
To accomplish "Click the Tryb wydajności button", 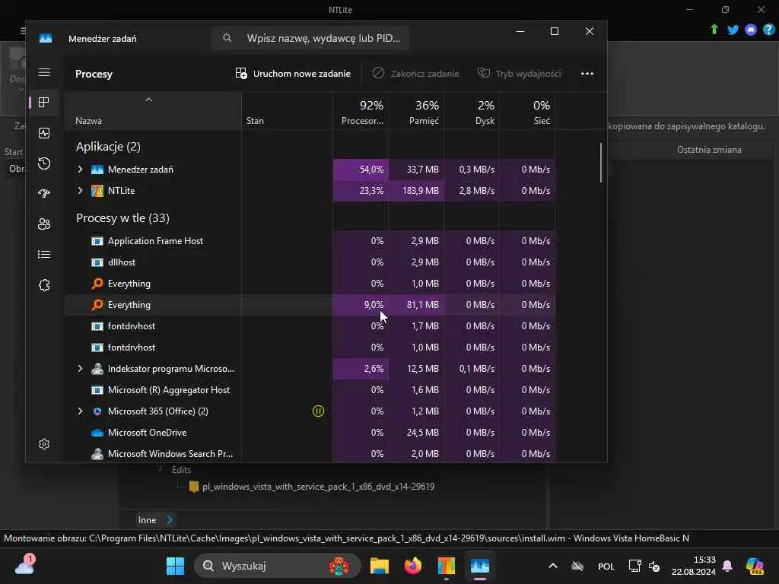I will tap(520, 74).
